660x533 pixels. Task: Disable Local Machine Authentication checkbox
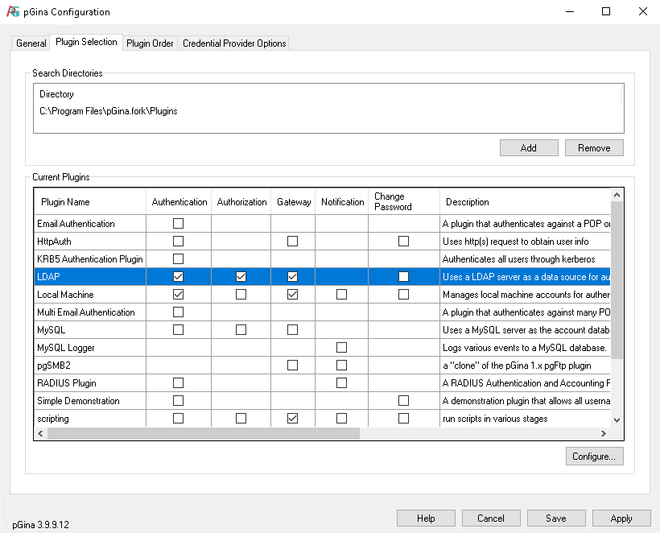tap(179, 294)
